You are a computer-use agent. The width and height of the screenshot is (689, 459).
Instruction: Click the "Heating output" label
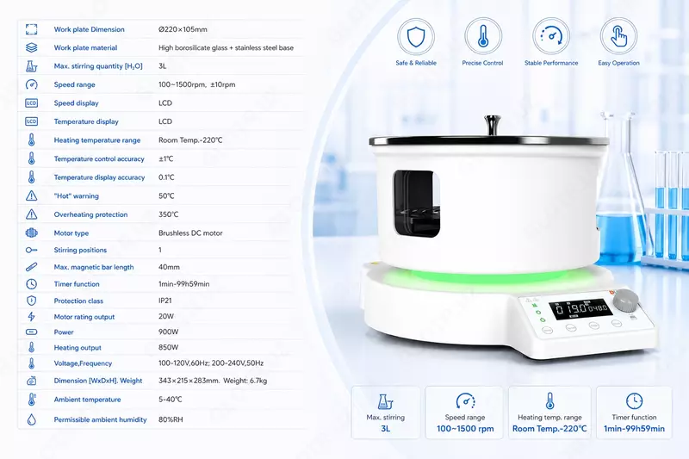78,347
